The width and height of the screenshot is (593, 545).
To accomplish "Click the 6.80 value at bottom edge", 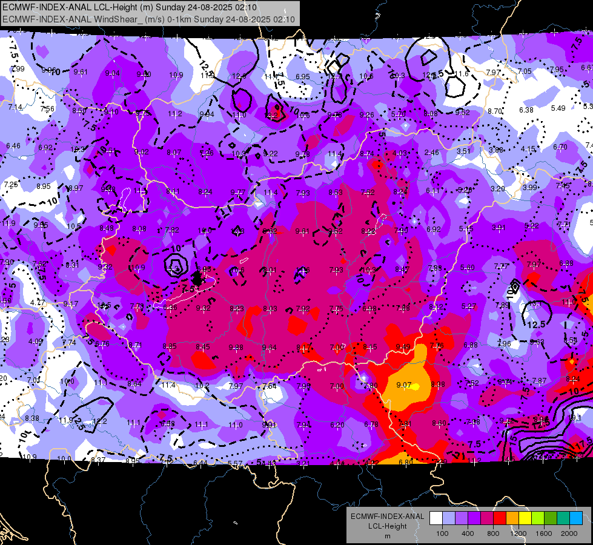I will [x=405, y=462].
